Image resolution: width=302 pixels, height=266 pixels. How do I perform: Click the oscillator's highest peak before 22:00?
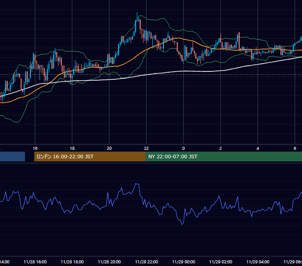click(137, 184)
